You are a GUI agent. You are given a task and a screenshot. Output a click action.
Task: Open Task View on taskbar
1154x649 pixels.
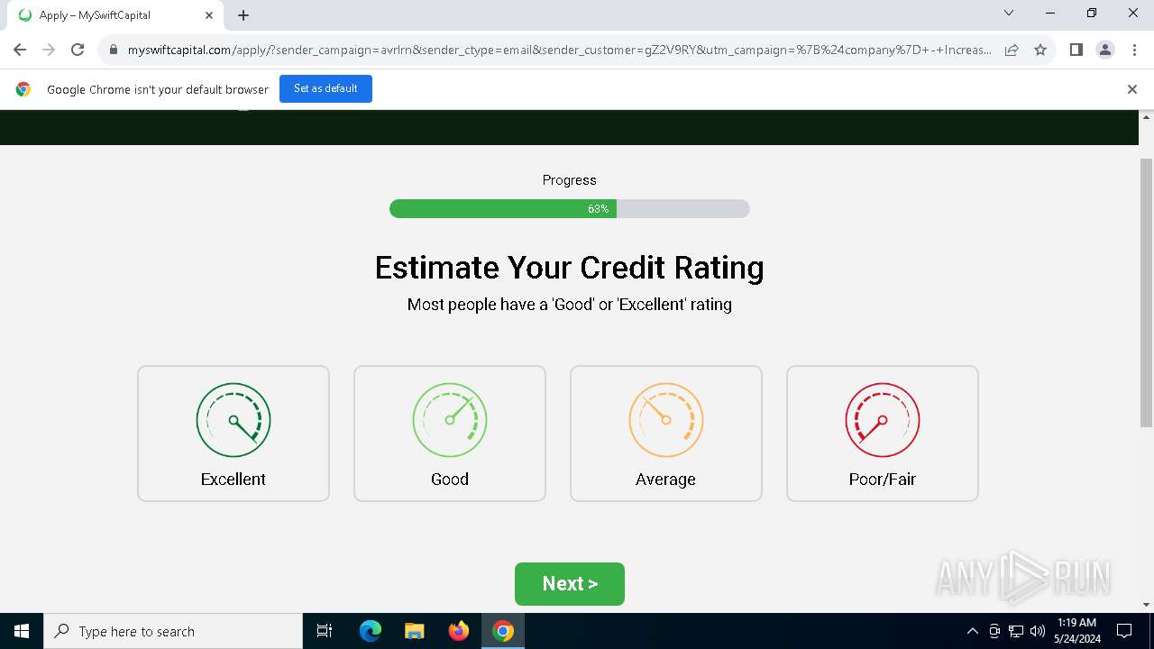tap(325, 631)
